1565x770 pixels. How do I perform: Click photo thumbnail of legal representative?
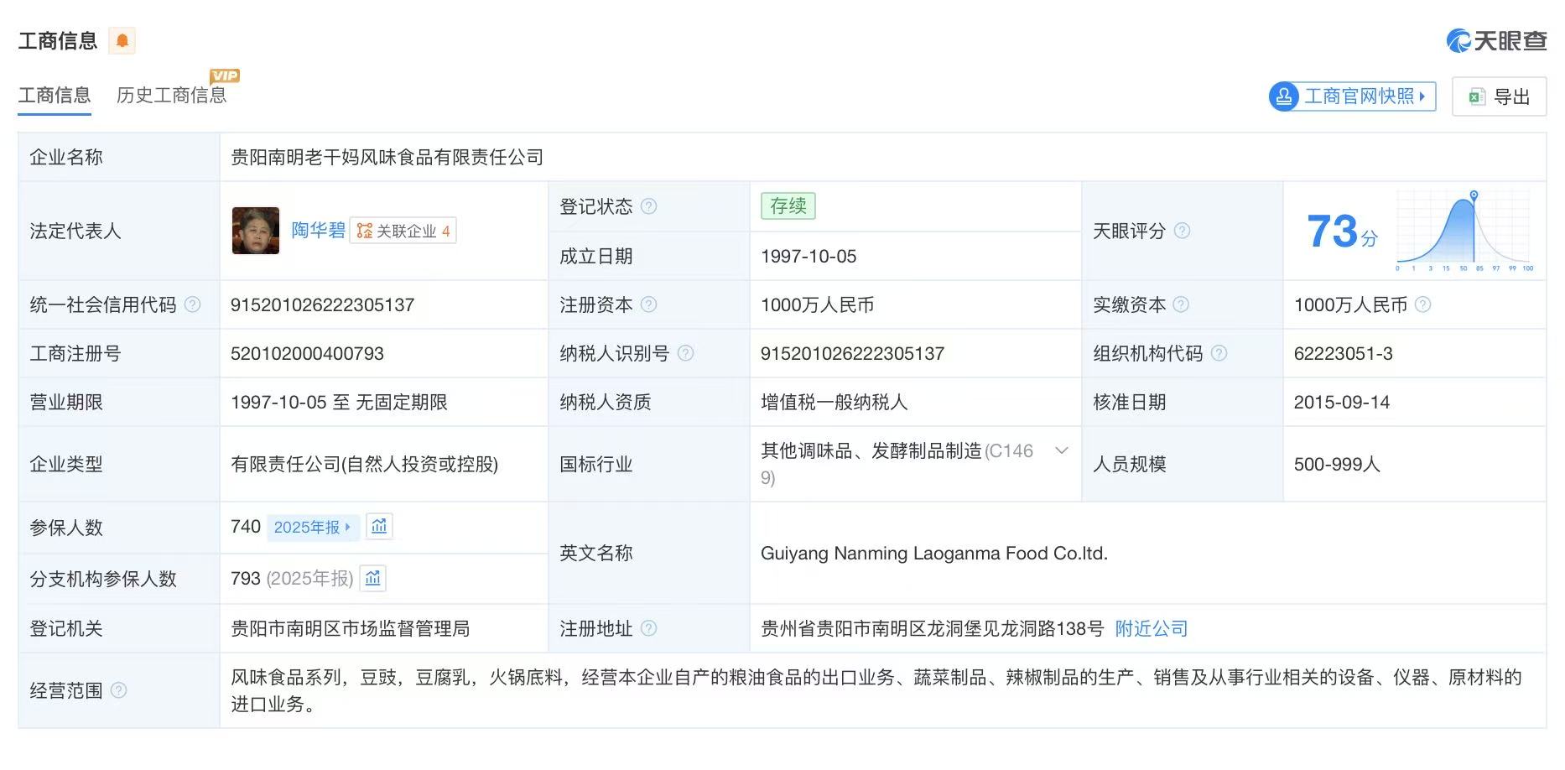pos(256,231)
